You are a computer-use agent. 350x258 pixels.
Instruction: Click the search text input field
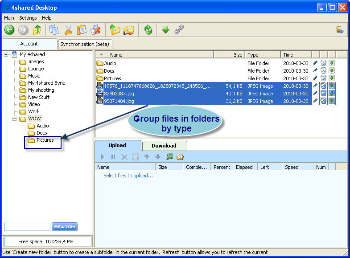[27, 227]
